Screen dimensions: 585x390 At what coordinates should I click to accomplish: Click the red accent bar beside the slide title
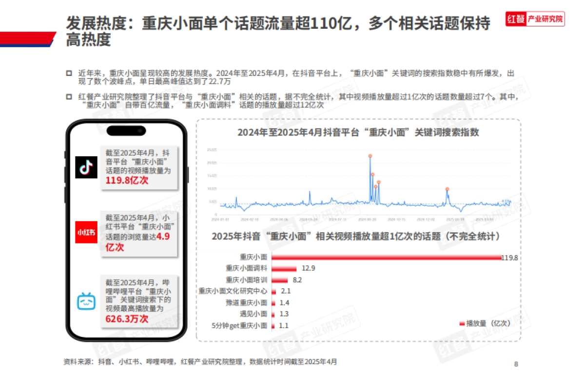[27, 37]
